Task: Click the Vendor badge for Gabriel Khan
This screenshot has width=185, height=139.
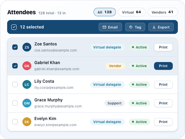Action: (x=115, y=66)
